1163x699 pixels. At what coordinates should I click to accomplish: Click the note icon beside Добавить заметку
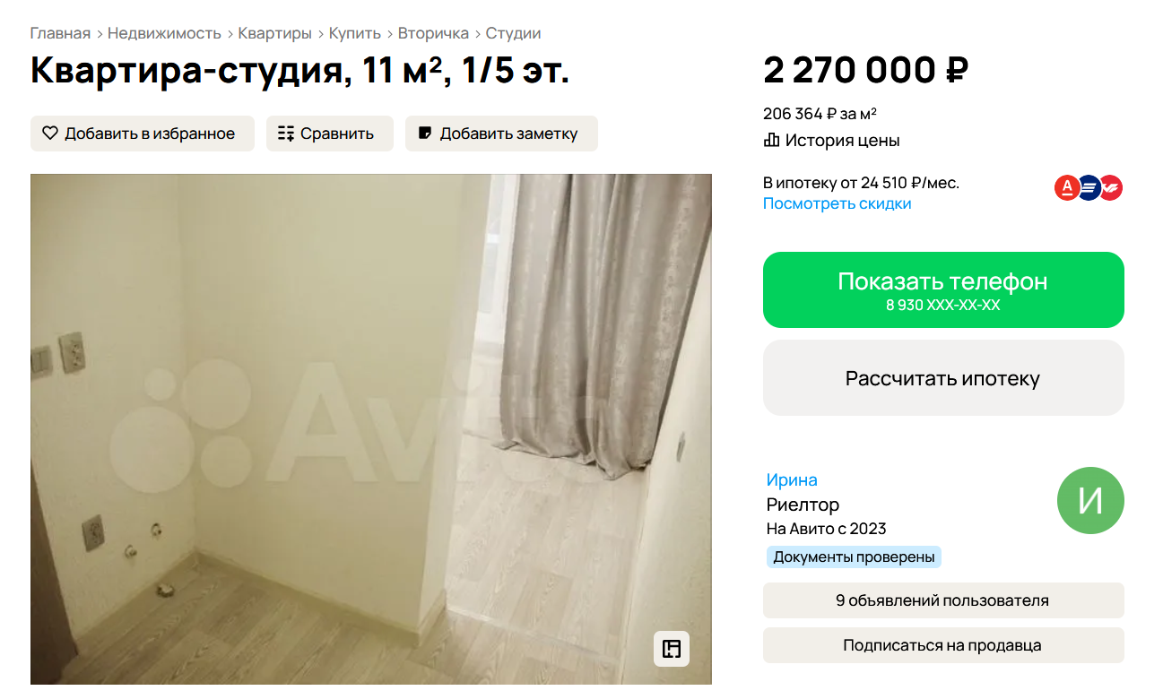coord(425,134)
